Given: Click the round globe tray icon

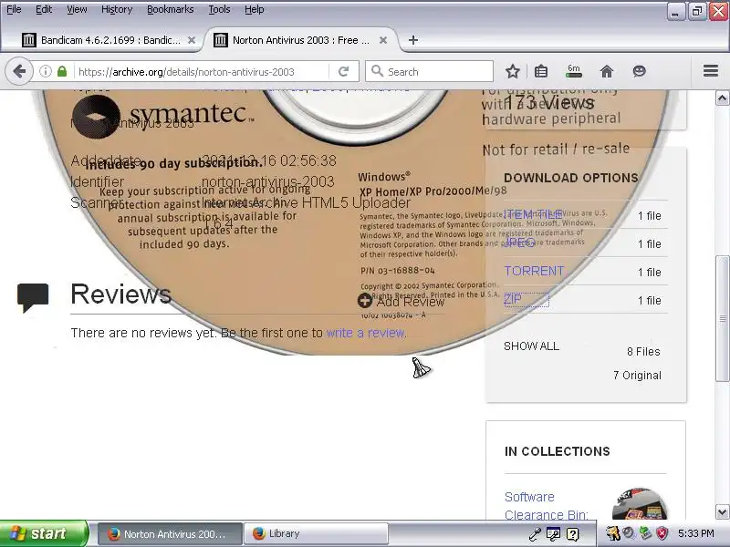Looking at the screenshot, I should click(629, 533).
